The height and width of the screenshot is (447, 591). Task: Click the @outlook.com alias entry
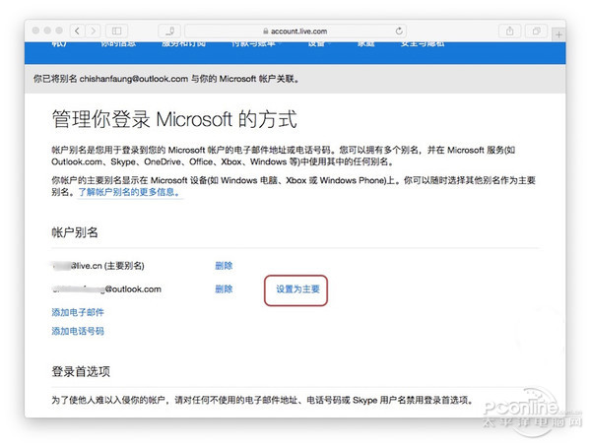coord(106,289)
